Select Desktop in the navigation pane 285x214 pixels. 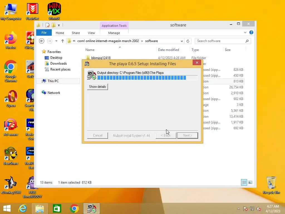pyautogui.click(x=56, y=57)
